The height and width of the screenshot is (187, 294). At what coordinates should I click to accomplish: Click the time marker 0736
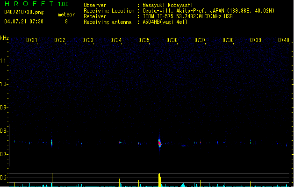click(x=172, y=40)
